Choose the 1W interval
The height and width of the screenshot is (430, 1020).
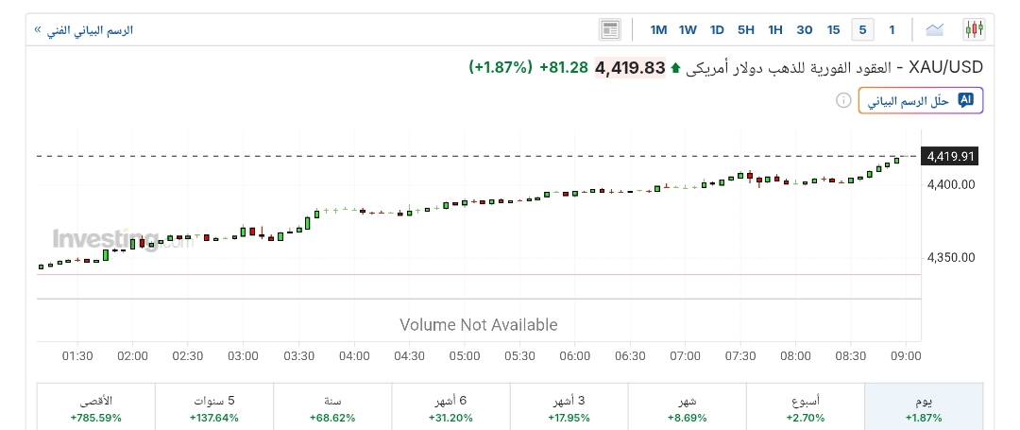tap(688, 29)
